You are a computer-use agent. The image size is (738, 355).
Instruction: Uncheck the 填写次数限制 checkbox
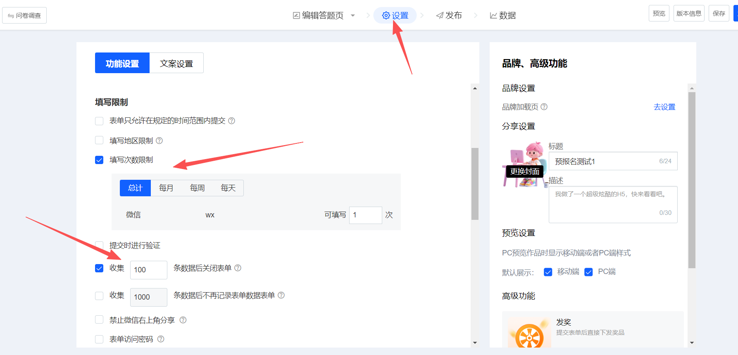tap(99, 160)
